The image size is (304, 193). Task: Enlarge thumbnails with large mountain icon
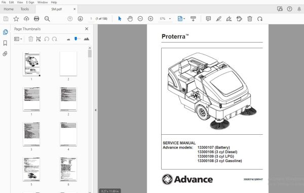87,39
